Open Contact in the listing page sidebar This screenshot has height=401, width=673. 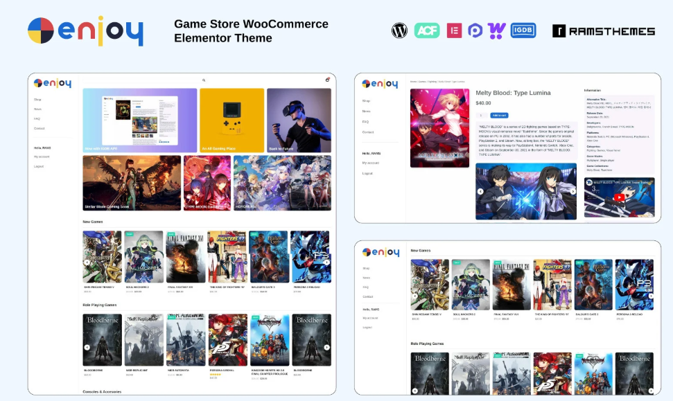pos(368,297)
